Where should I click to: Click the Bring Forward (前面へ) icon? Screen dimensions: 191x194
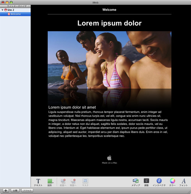(63, 182)
